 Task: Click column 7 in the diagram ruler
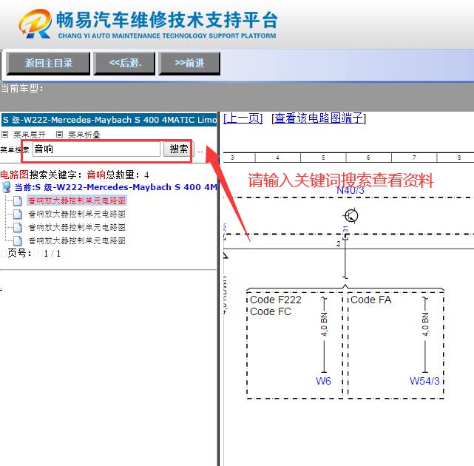(x=414, y=158)
